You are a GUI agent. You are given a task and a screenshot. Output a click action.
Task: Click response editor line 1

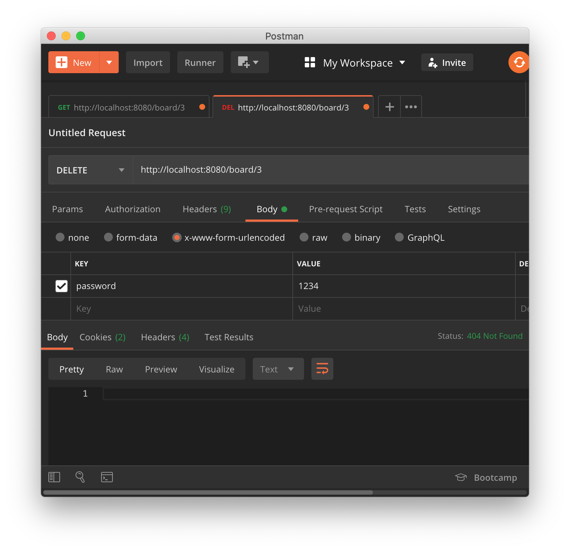[x=316, y=394]
